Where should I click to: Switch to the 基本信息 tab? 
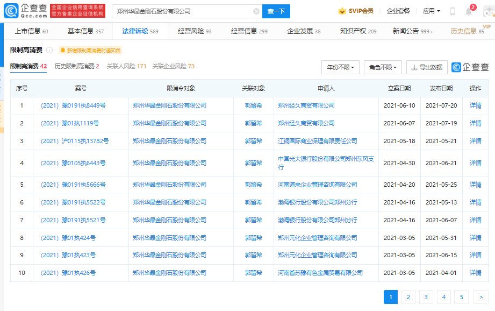click(x=85, y=31)
